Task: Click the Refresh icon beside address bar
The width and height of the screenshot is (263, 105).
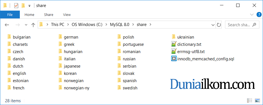Action: tap(219, 25)
